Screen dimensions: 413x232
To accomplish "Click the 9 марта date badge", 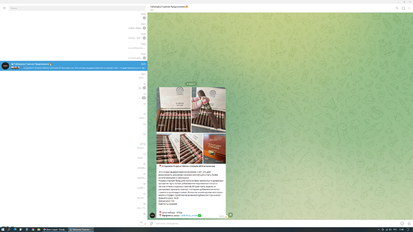I will click(x=191, y=84).
